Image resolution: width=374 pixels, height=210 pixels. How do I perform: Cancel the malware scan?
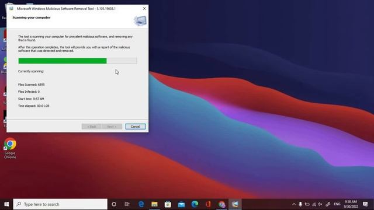[x=135, y=127]
